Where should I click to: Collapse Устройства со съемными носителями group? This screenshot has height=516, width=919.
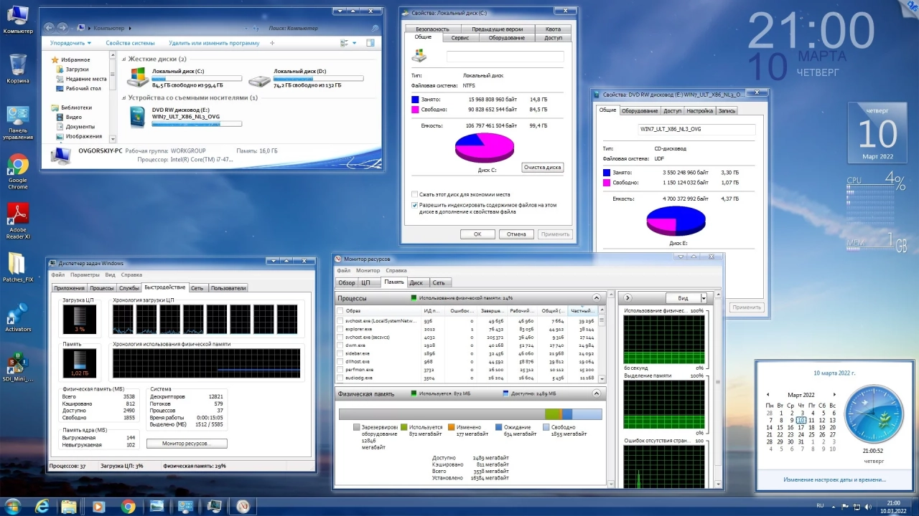coord(124,97)
